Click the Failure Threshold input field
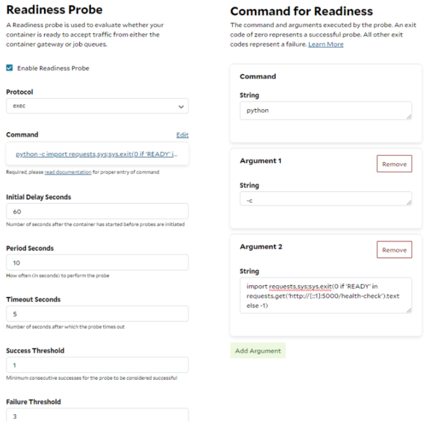The width and height of the screenshot is (429, 429). coord(97,415)
